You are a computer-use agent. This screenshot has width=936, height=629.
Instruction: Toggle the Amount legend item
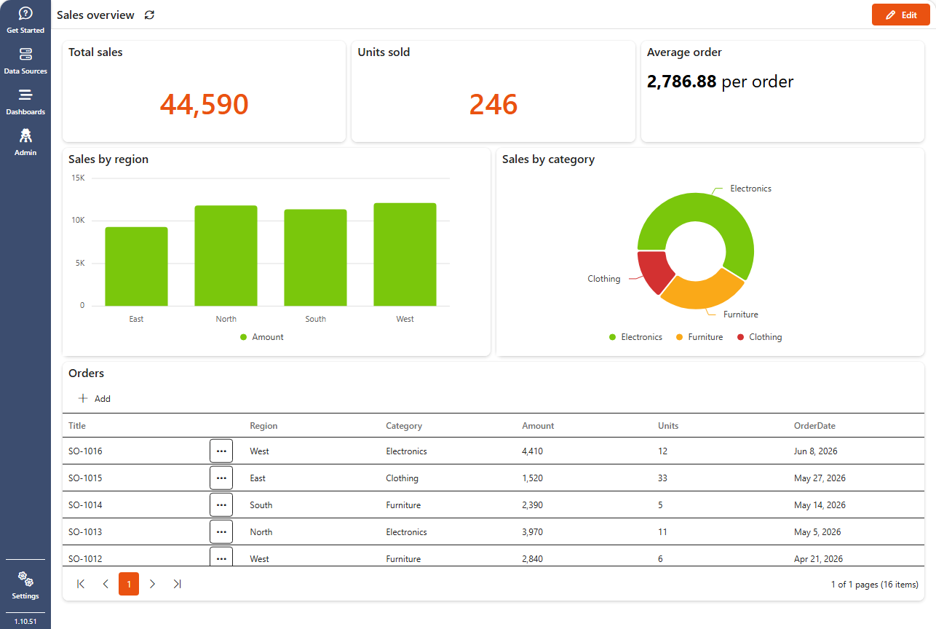(x=261, y=337)
